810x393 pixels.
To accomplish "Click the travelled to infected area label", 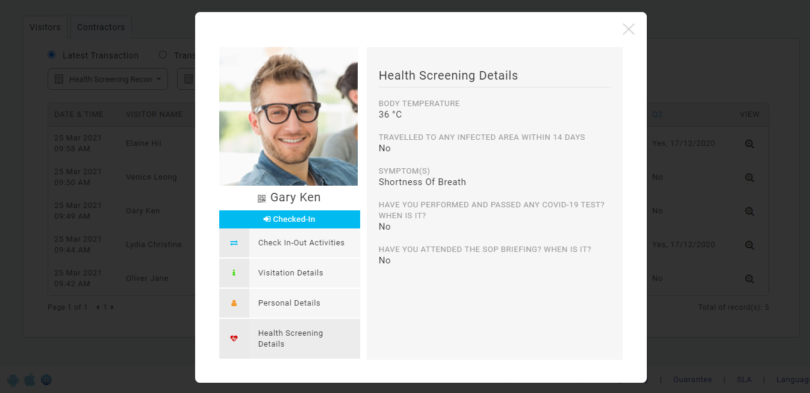I will [482, 137].
